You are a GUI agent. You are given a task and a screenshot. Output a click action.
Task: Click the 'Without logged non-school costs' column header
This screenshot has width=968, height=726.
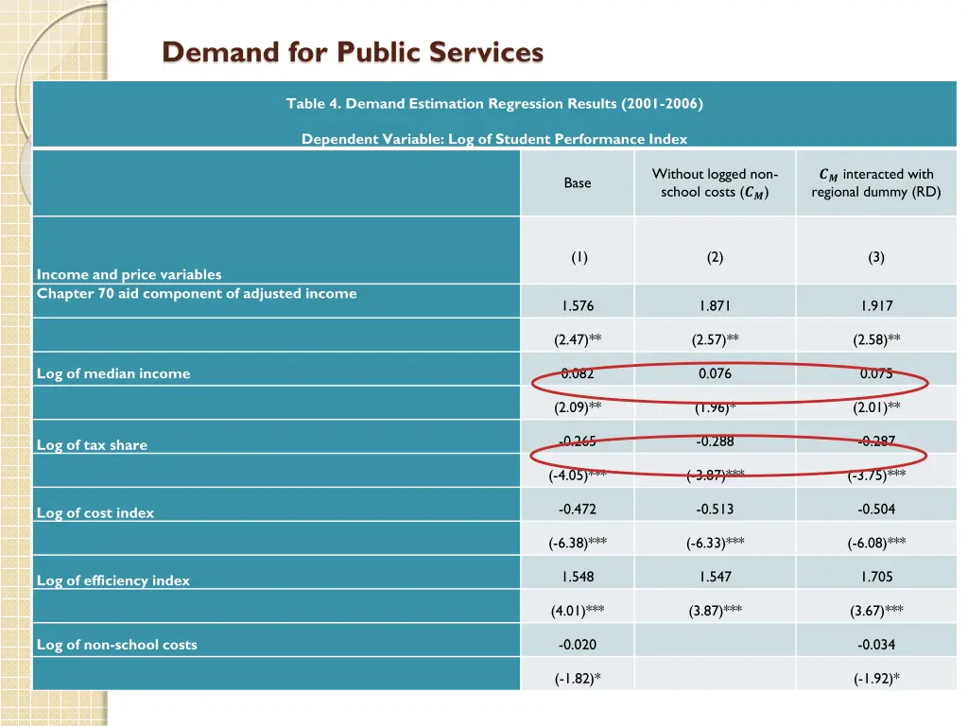[715, 182]
